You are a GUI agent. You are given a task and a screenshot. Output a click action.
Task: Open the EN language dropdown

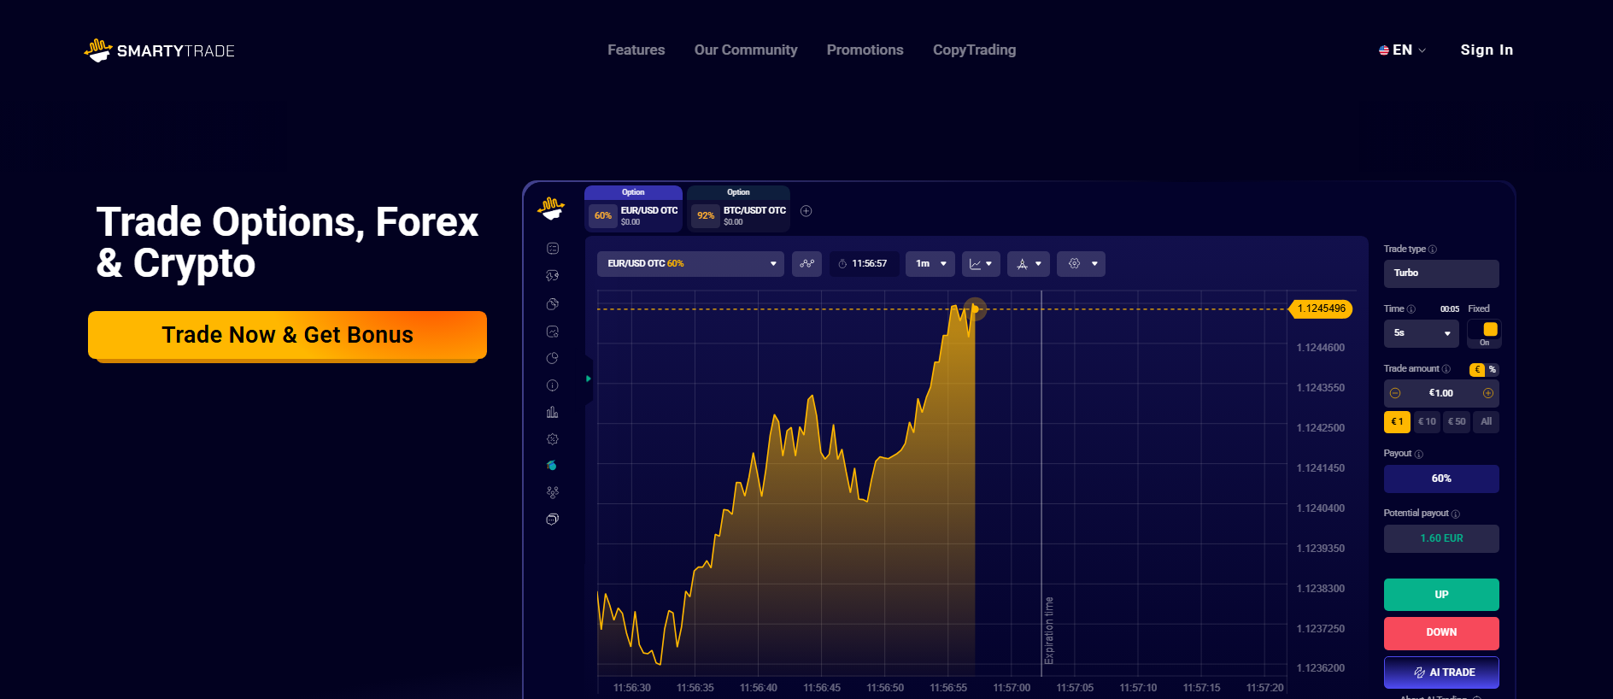(x=1403, y=50)
